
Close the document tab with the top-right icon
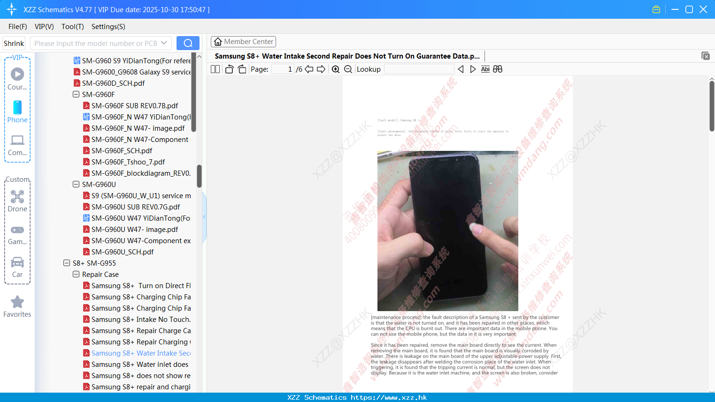point(706,56)
